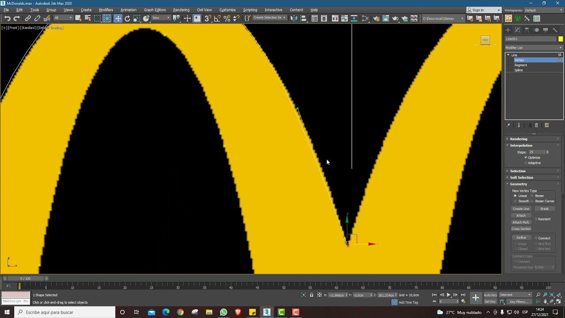Select the Bezier vertex type radio
The height and width of the screenshot is (318, 565).
point(532,196)
